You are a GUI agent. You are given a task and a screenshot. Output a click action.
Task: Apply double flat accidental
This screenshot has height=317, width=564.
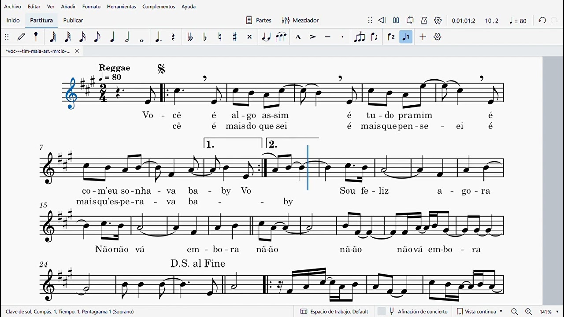point(190,37)
